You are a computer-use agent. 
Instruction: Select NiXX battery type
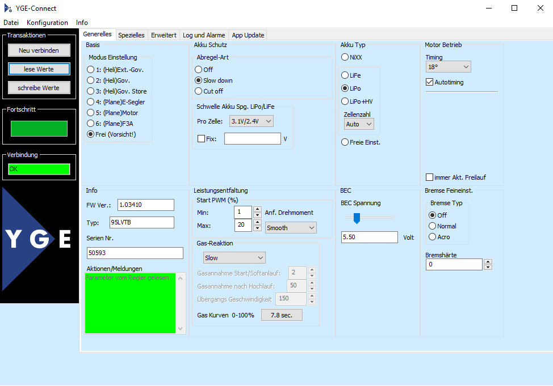(351, 57)
